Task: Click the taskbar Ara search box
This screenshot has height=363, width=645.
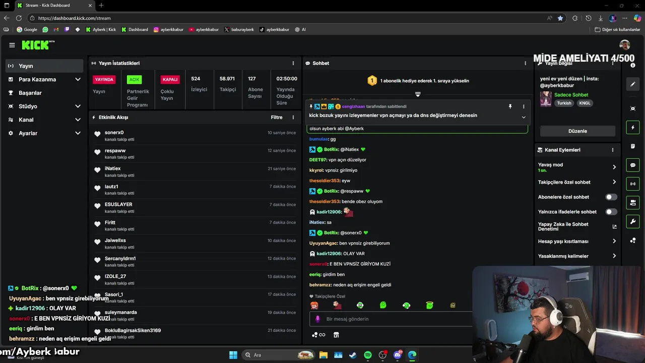Action: [x=278, y=355]
